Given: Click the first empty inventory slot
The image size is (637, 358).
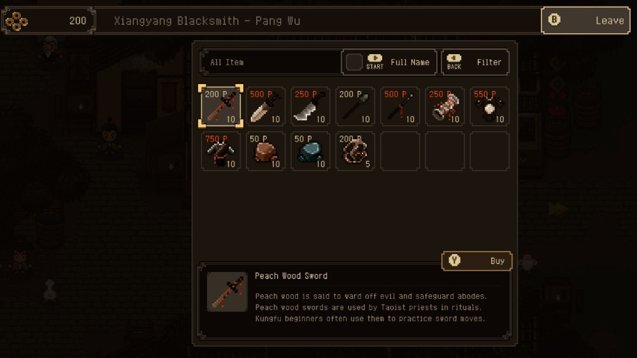Looking at the screenshot, I should [400, 151].
